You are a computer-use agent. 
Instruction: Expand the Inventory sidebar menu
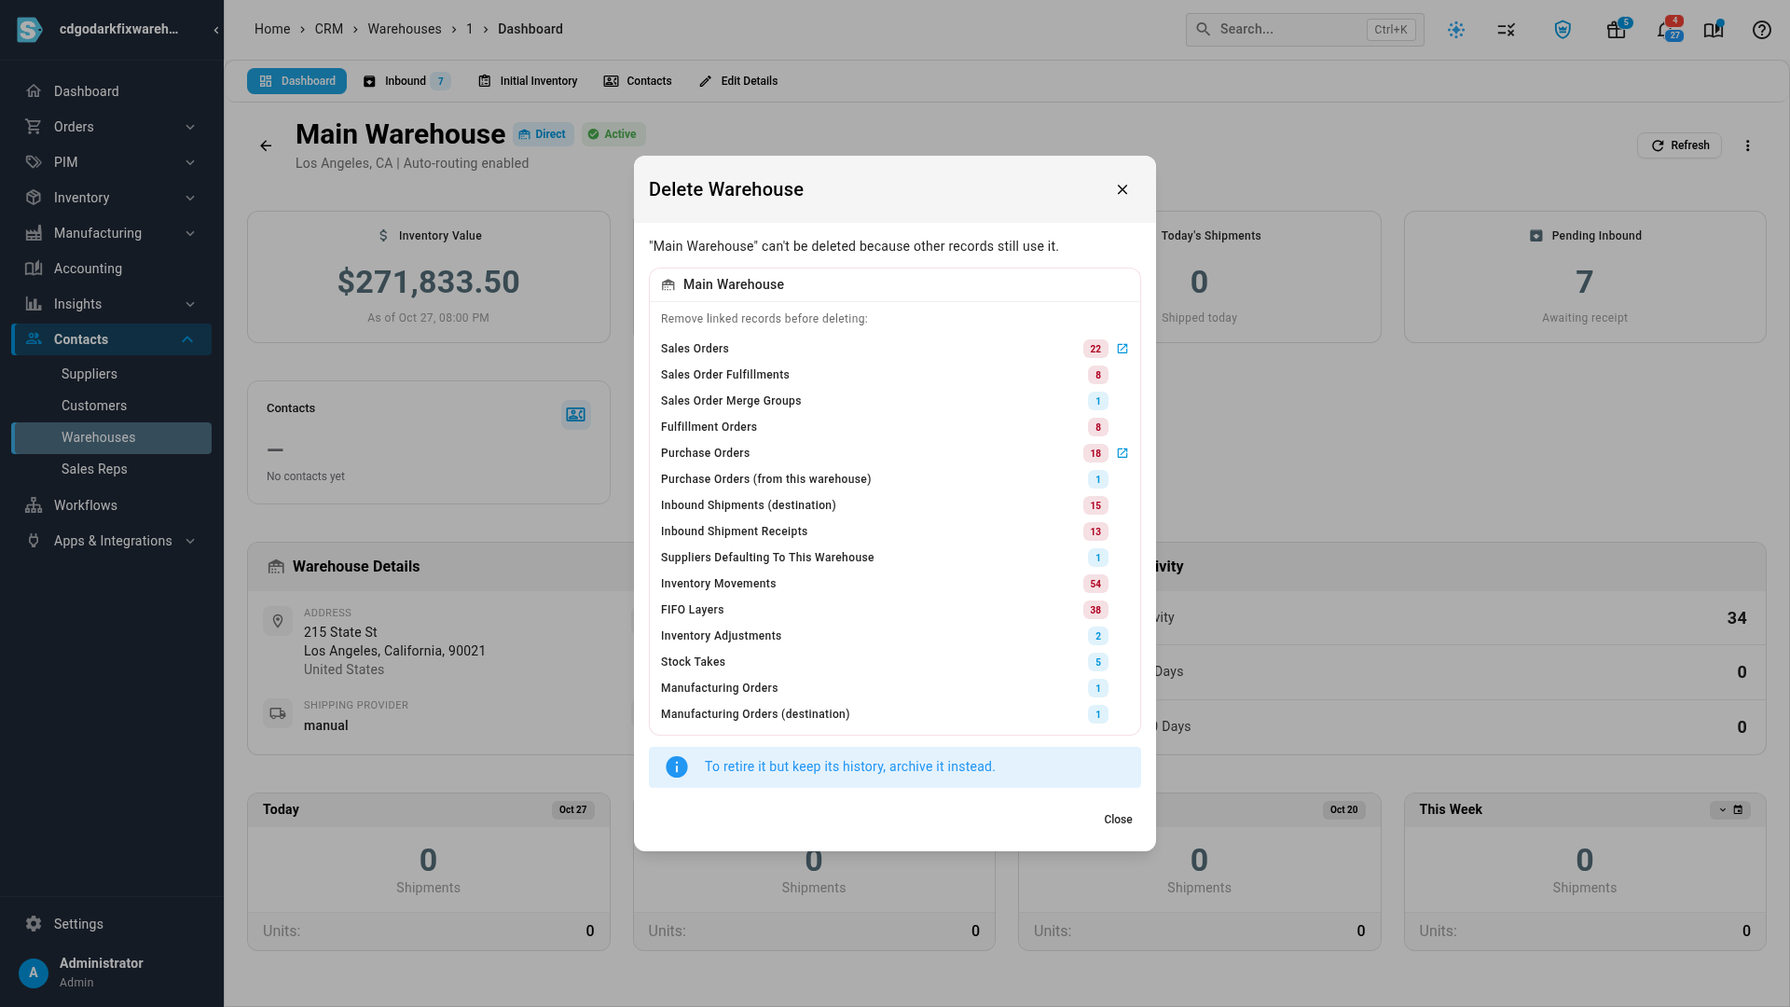tap(190, 198)
